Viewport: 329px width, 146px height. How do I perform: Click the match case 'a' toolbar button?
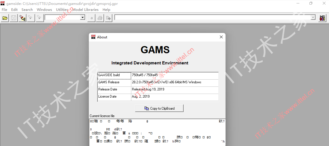91,18
